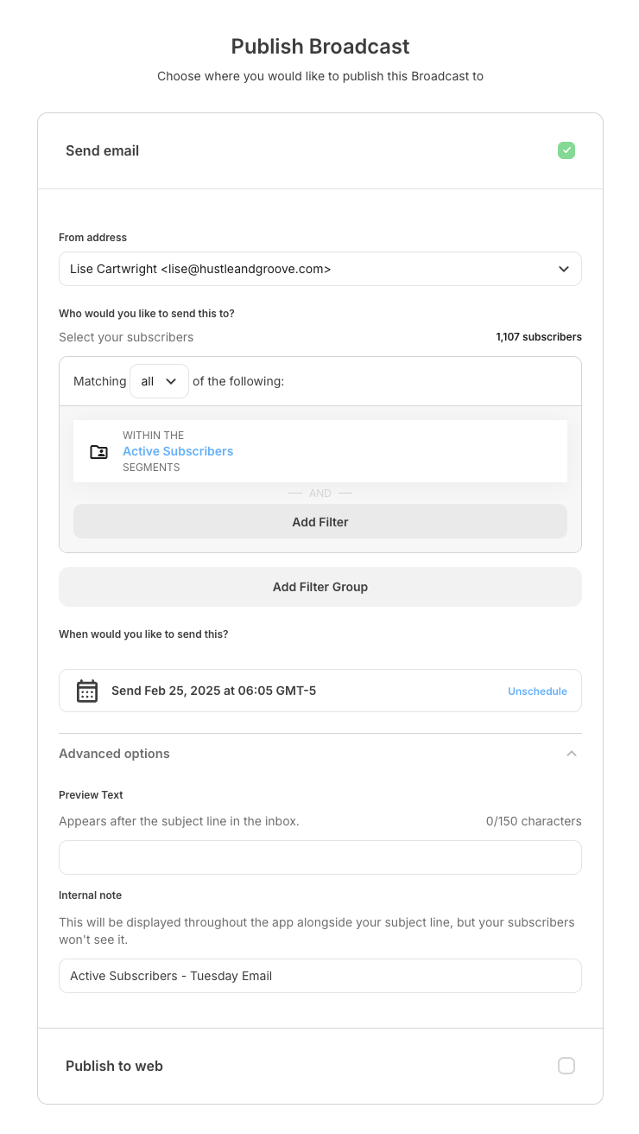Click the Preview Text input field
This screenshot has width=639, height=1134.
320,857
